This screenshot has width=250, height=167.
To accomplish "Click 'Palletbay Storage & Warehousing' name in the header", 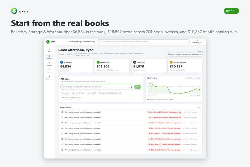I will pyautogui.click(x=82, y=42).
